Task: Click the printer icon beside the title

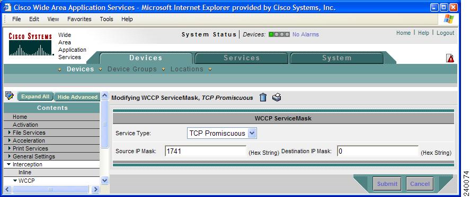Action: click(x=277, y=98)
